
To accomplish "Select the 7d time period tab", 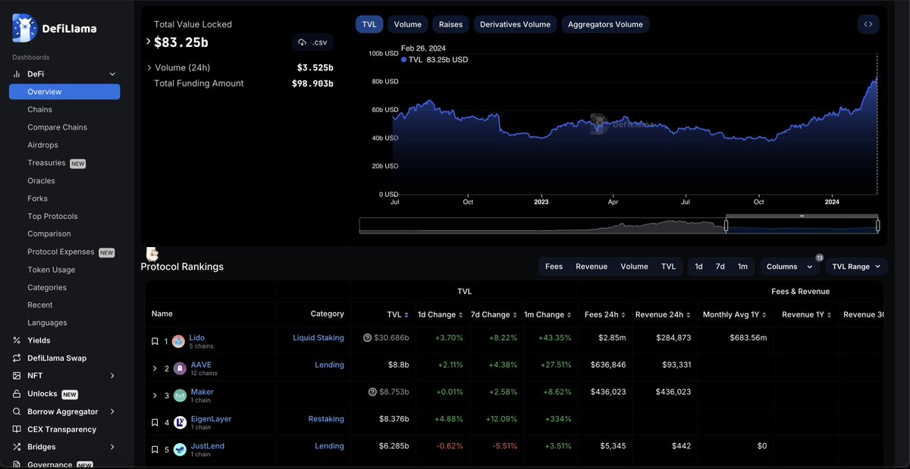I will 720,267.
